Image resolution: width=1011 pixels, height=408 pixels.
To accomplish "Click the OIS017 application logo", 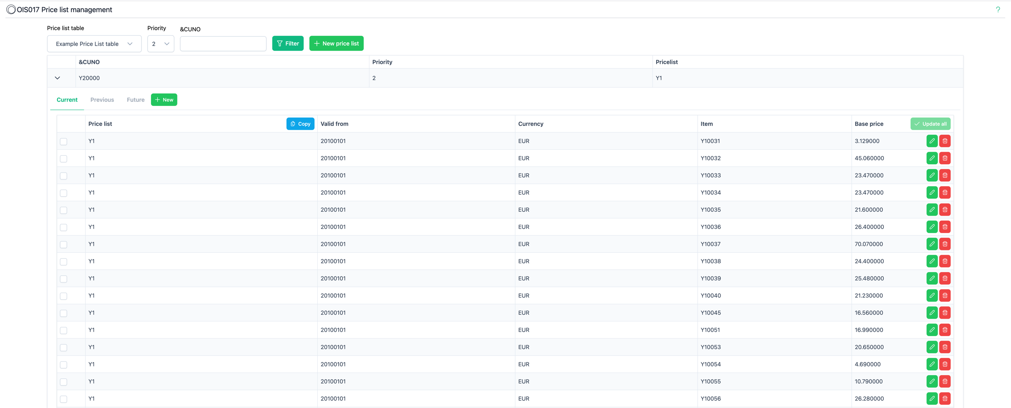I will 11,9.
